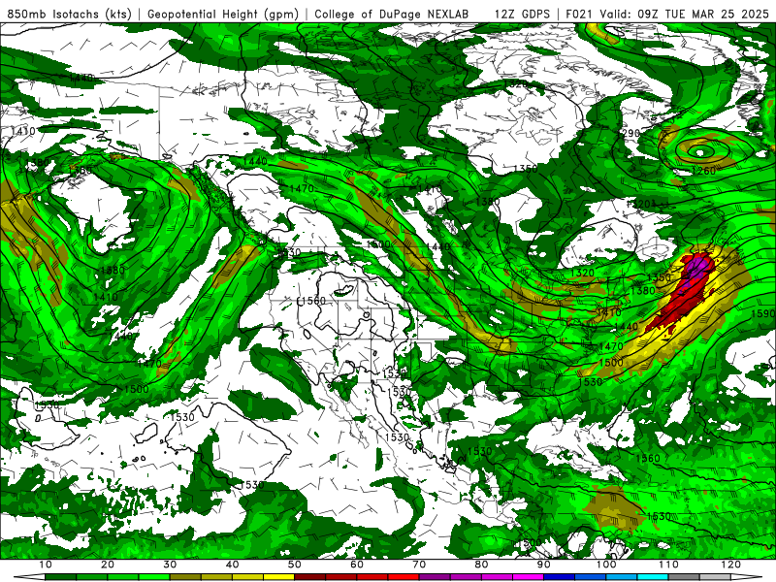Select the 110 value on the legend
The width and height of the screenshot is (776, 582).
668,565
